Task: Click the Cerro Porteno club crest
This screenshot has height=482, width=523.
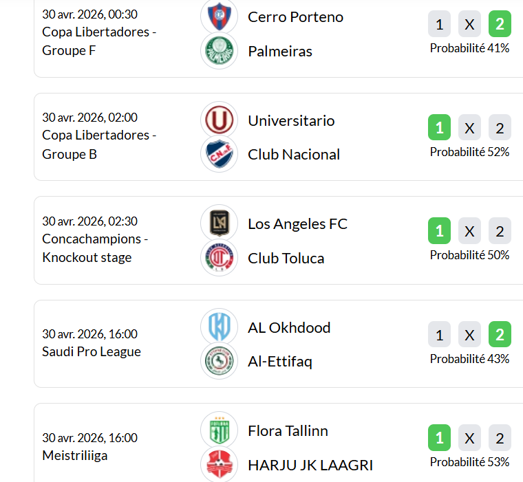Action: [219, 17]
